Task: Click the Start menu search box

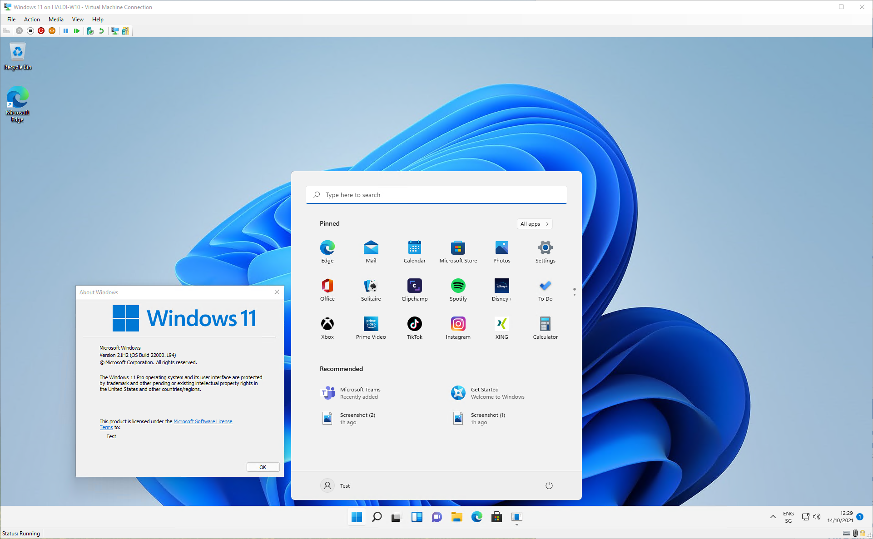Action: pos(436,195)
